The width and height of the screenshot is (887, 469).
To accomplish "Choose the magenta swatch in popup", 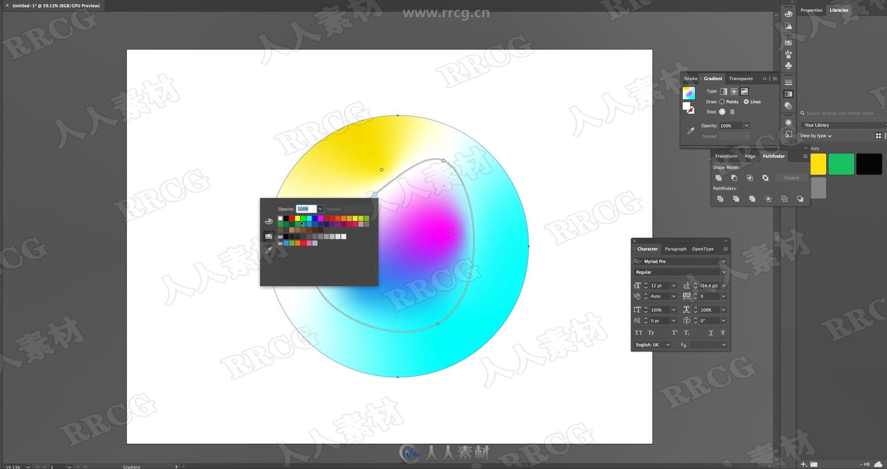I will pyautogui.click(x=320, y=218).
